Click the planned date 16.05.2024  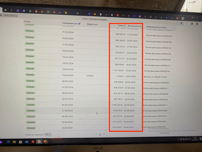tap(68, 51)
